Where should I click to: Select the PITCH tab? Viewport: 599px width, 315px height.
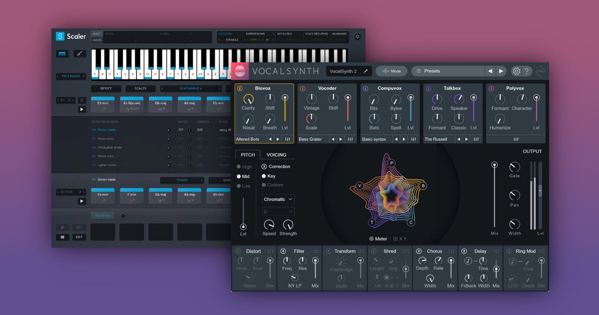point(248,155)
